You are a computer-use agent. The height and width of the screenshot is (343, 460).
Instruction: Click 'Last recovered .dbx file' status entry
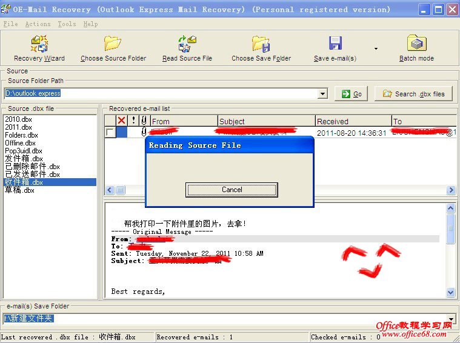click(68, 337)
